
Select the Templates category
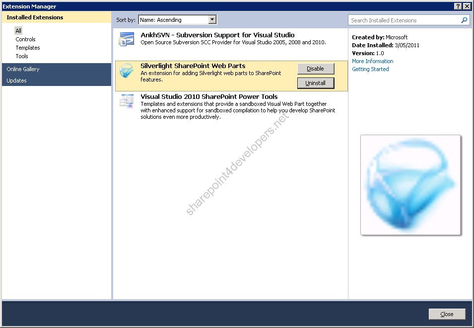28,48
